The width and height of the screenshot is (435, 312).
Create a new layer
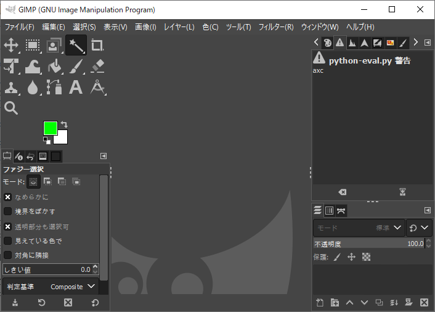[x=320, y=303]
